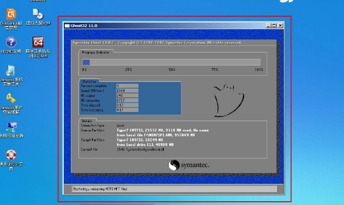Screen dimensions: 344x205
Task: Click the Details panel heading
Action: tap(87, 121)
